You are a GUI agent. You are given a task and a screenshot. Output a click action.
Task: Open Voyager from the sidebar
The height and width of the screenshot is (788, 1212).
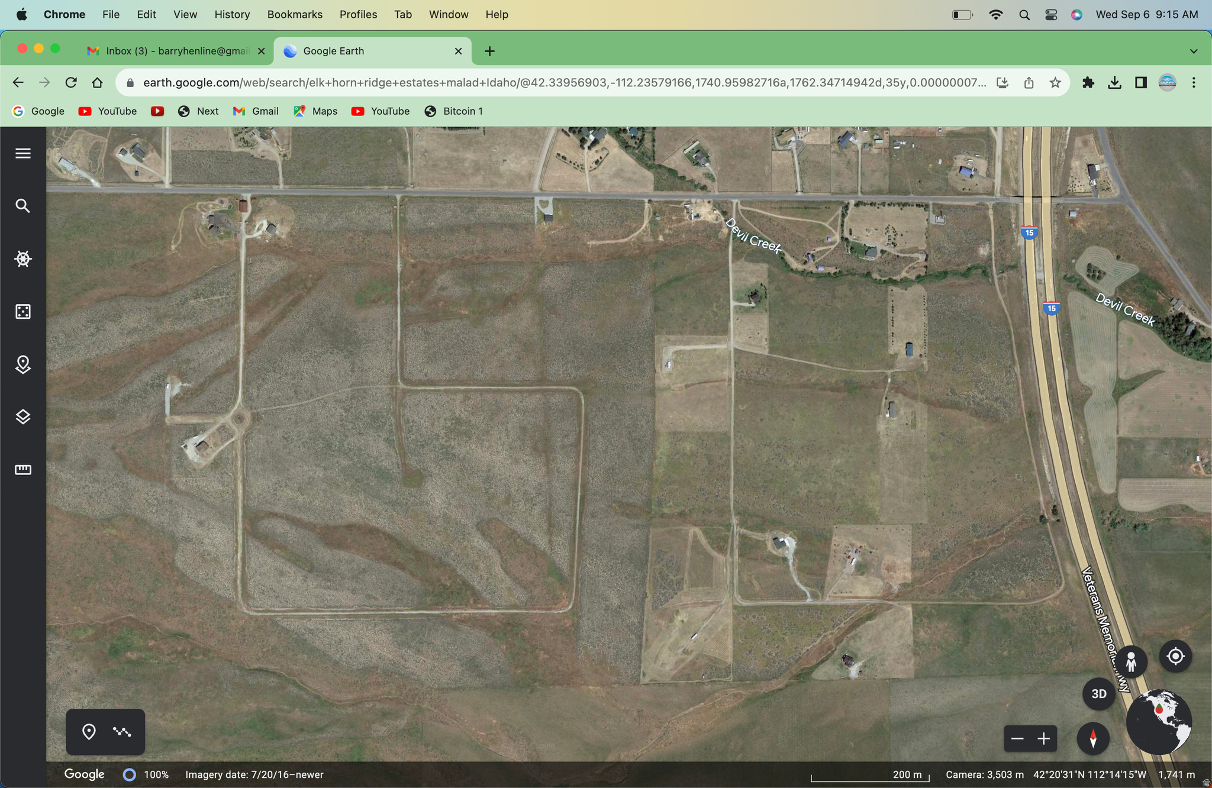(22, 259)
